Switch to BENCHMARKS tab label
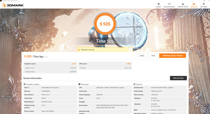 pos(169,7)
